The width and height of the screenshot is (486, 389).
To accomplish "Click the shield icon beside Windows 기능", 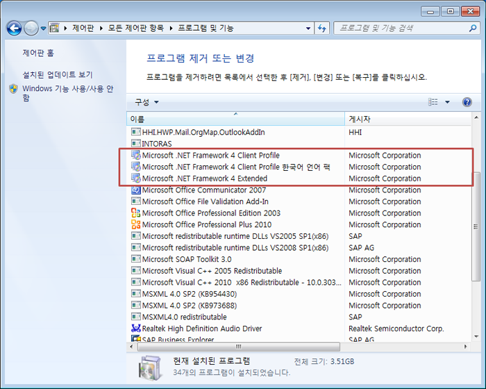I will pyautogui.click(x=13, y=89).
